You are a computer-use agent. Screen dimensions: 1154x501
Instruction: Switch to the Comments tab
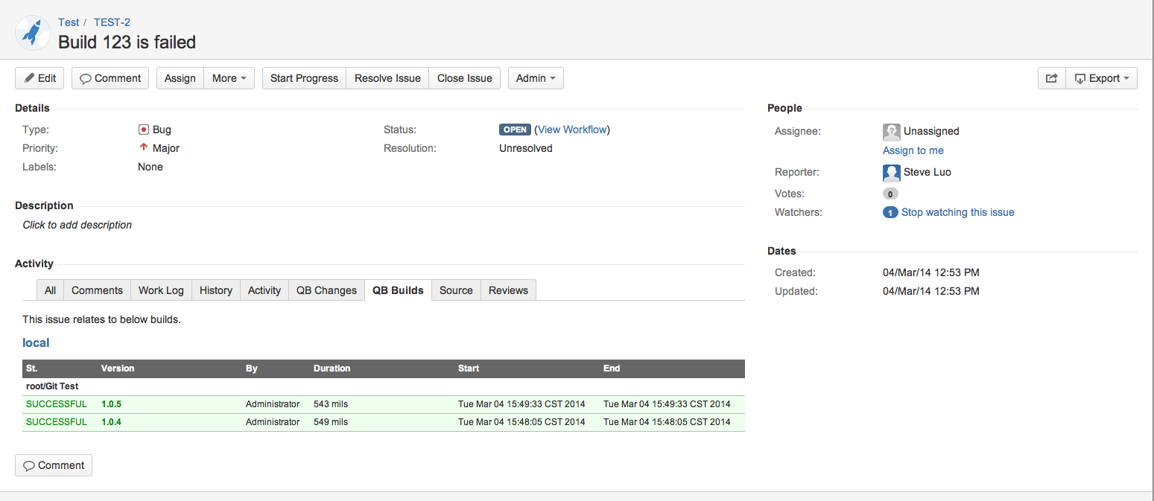click(97, 290)
